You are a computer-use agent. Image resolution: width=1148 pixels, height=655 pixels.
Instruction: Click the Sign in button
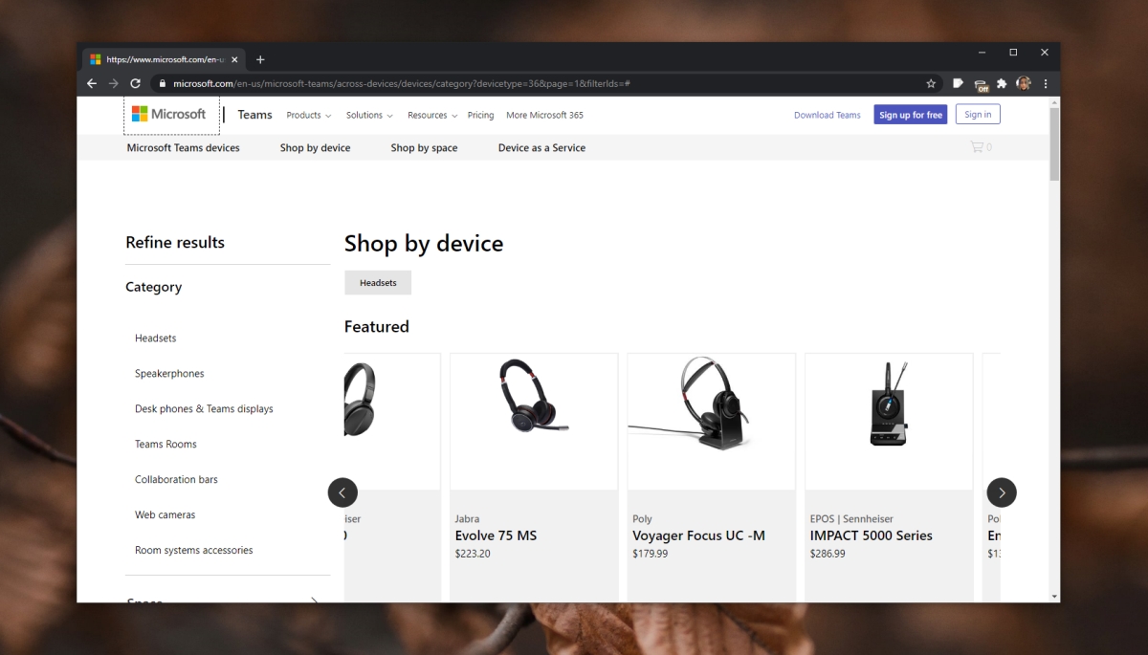[978, 115]
